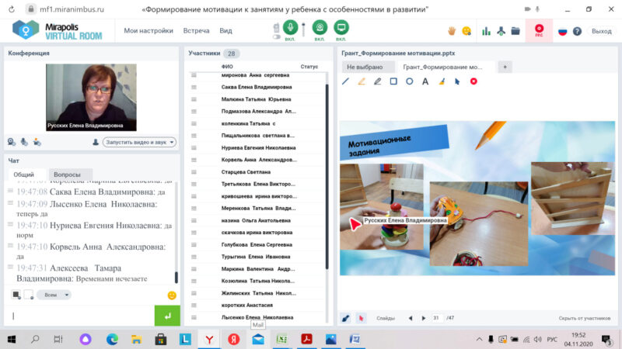The width and height of the screenshot is (622, 349).
Task: Open row menu for Турыгина Елена Ивановна
Action: [194, 257]
